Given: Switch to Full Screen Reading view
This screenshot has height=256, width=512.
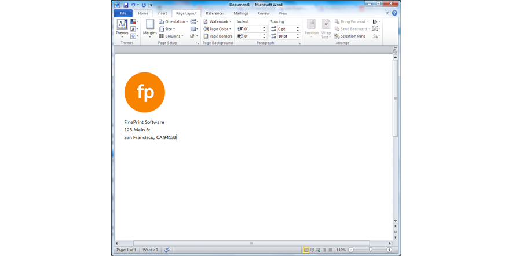Looking at the screenshot, I should 312,250.
